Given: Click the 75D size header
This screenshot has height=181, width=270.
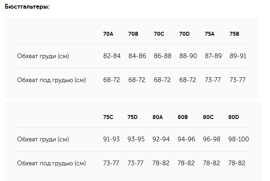Looking at the screenshot, I should [x=132, y=117].
